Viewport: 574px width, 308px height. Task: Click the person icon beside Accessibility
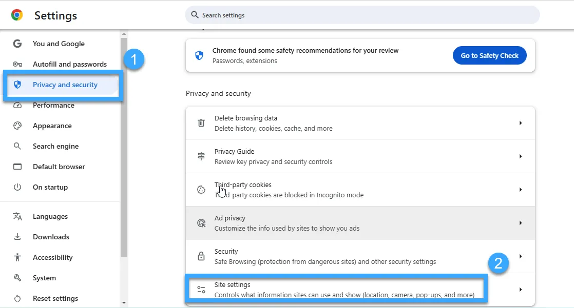pos(17,257)
